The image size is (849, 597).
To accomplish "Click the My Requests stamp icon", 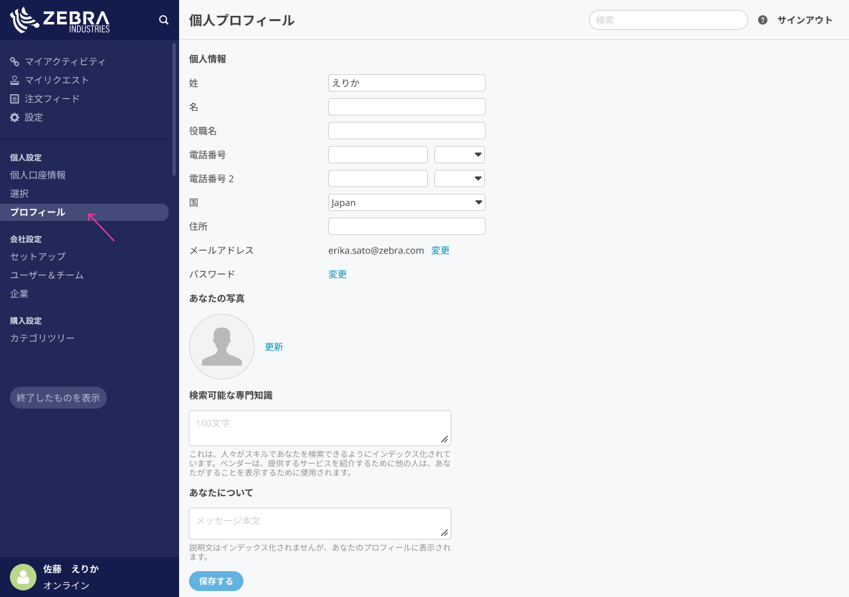I will (x=15, y=80).
